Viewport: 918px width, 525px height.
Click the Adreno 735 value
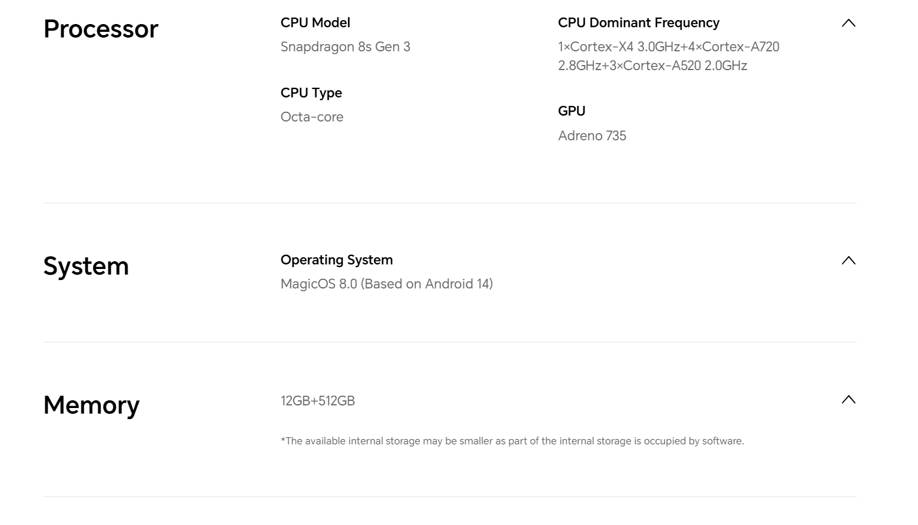tap(592, 136)
